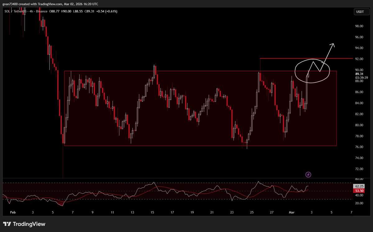Screen dimensions: 373x232
Task: Click the SOL / TetherUS symbol title
Action: [14, 12]
